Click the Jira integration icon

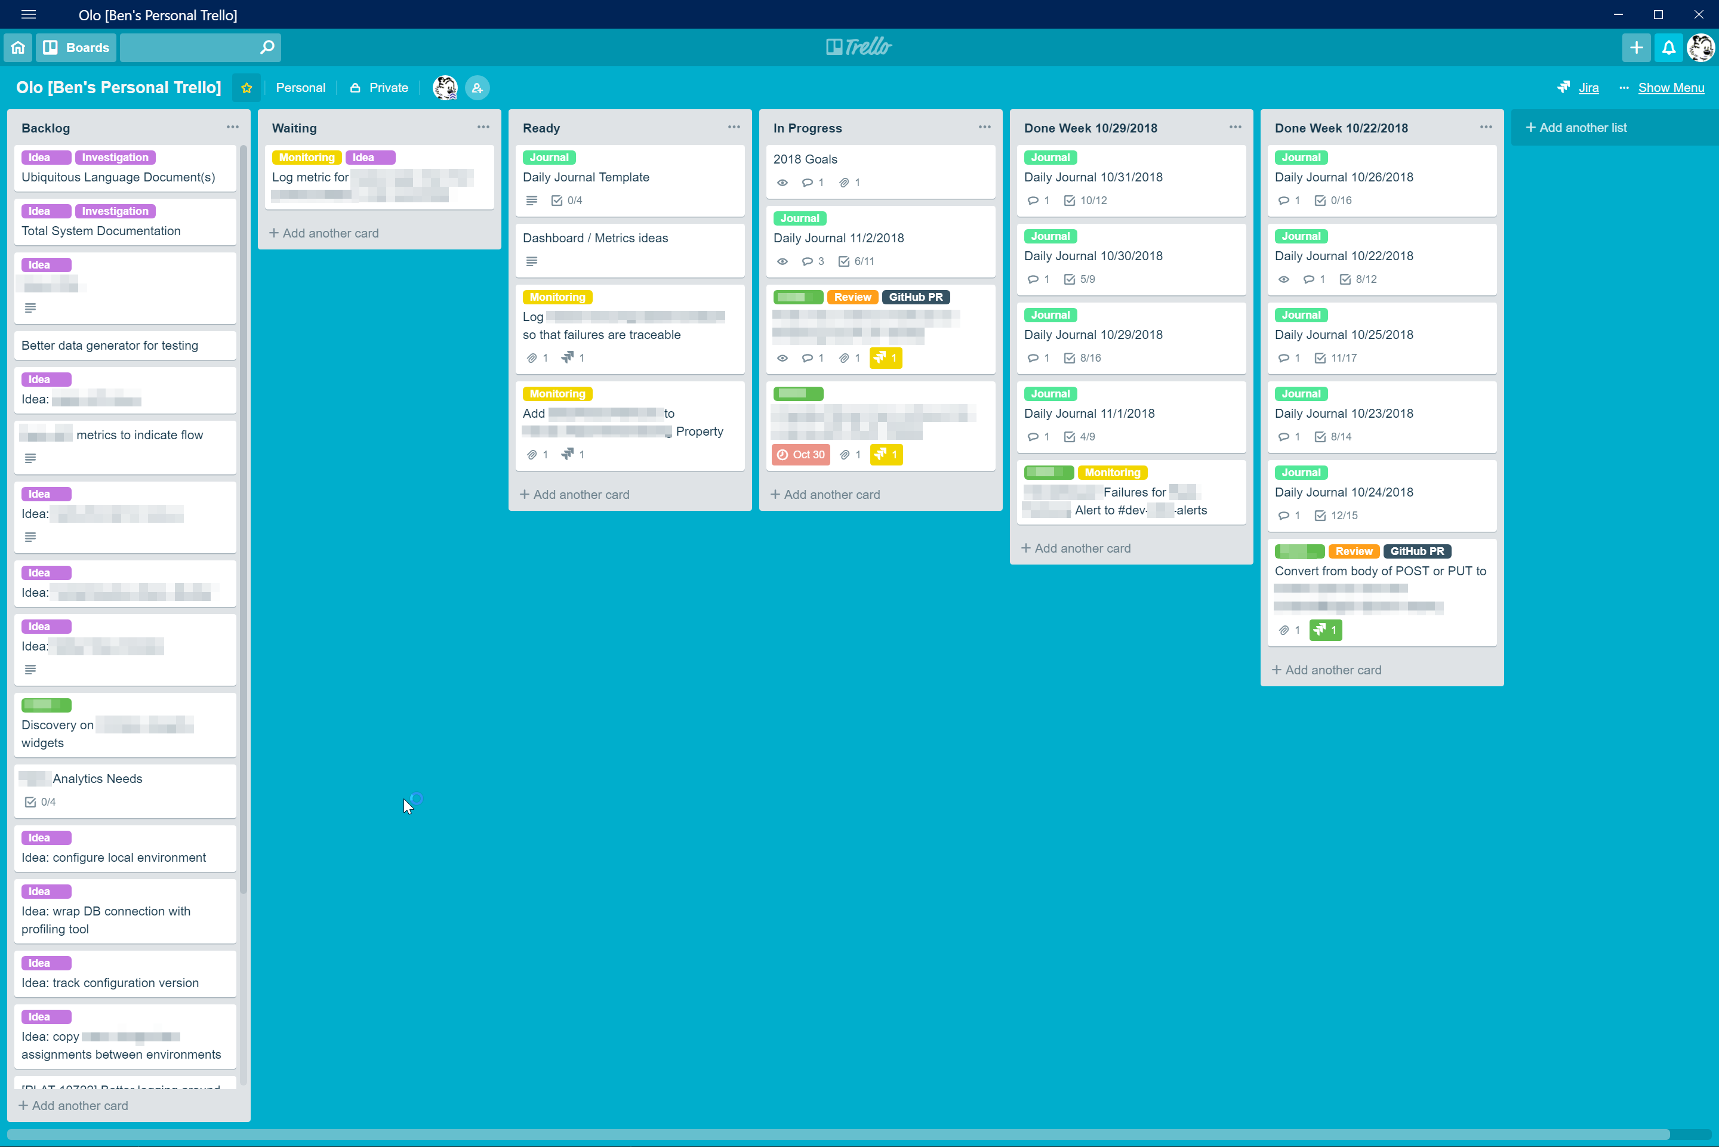pos(1564,87)
